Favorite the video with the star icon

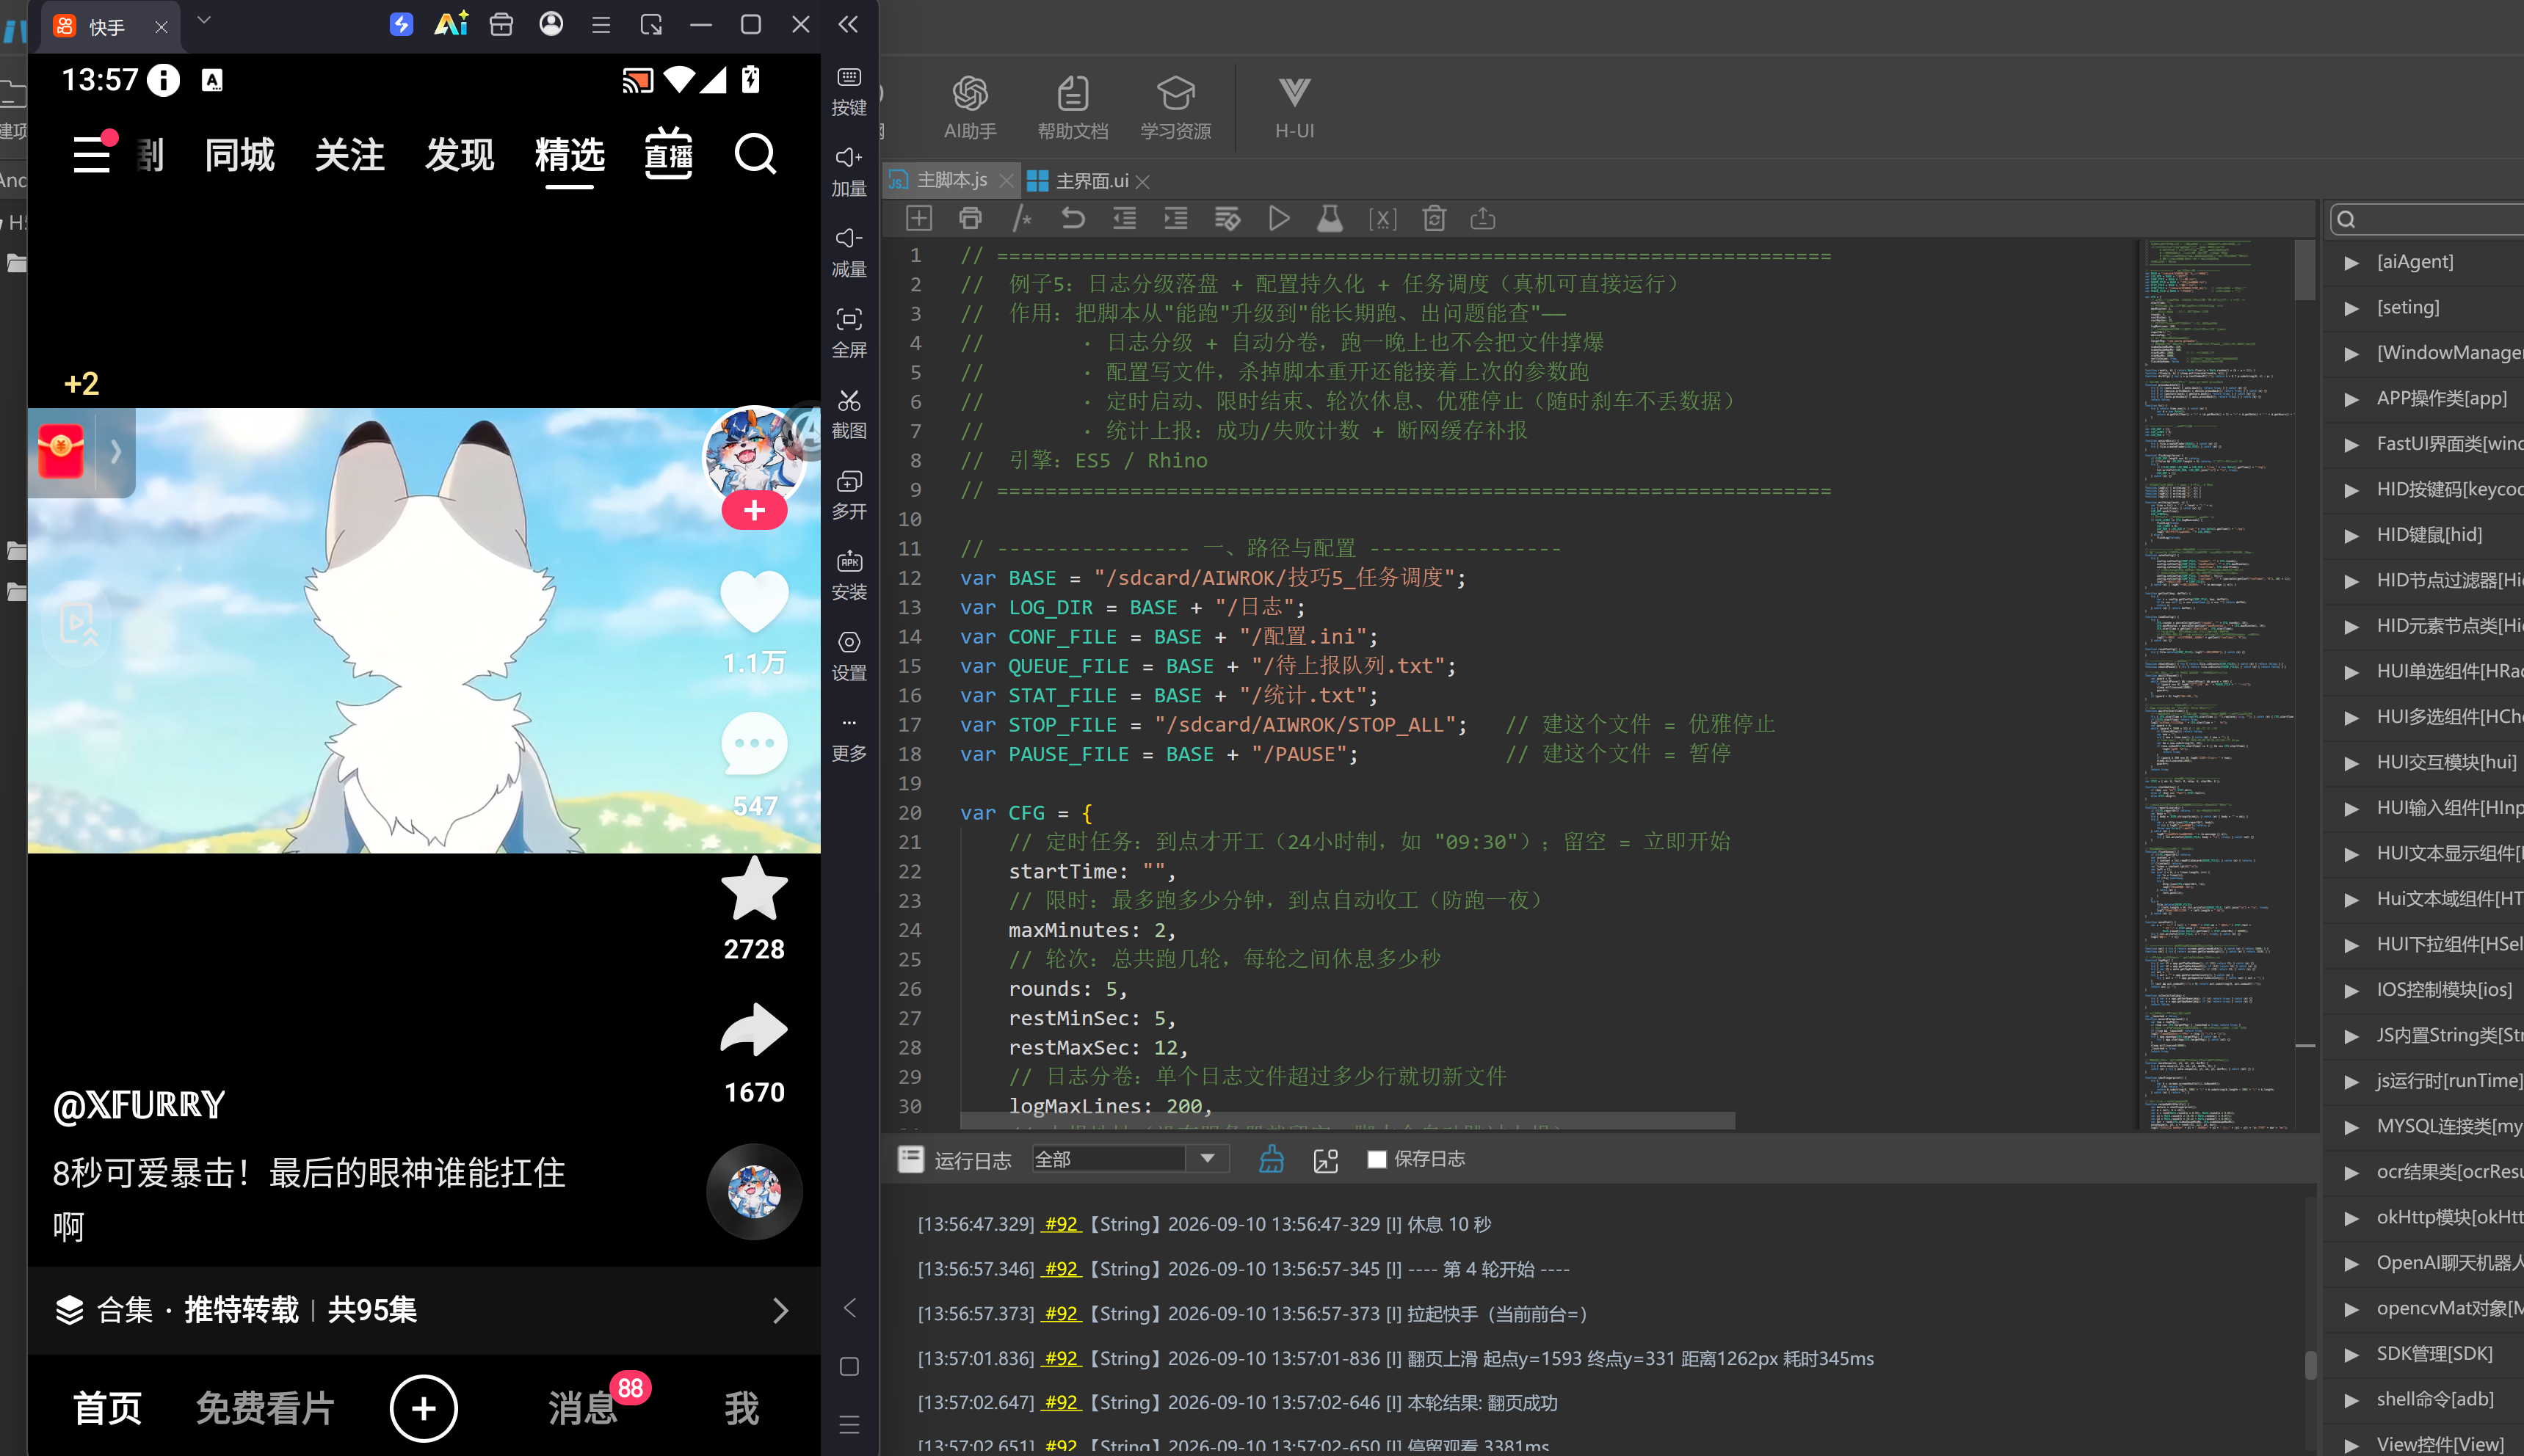coord(754,889)
